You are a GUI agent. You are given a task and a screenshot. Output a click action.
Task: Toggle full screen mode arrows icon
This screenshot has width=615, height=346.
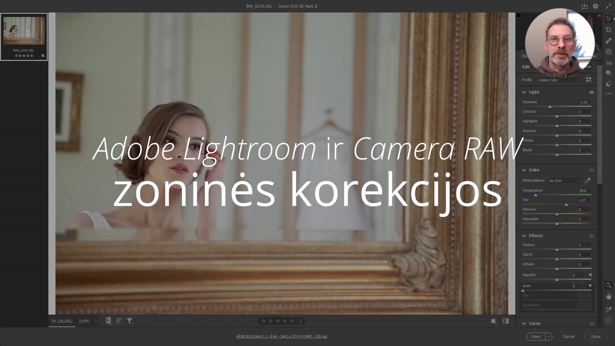tap(608, 6)
